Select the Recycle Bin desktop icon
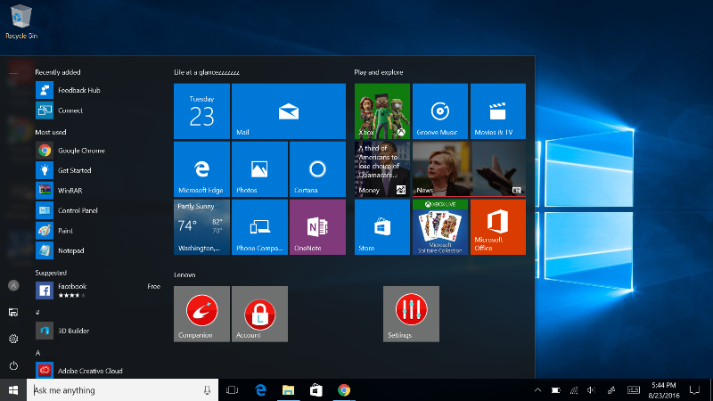 tap(20, 21)
